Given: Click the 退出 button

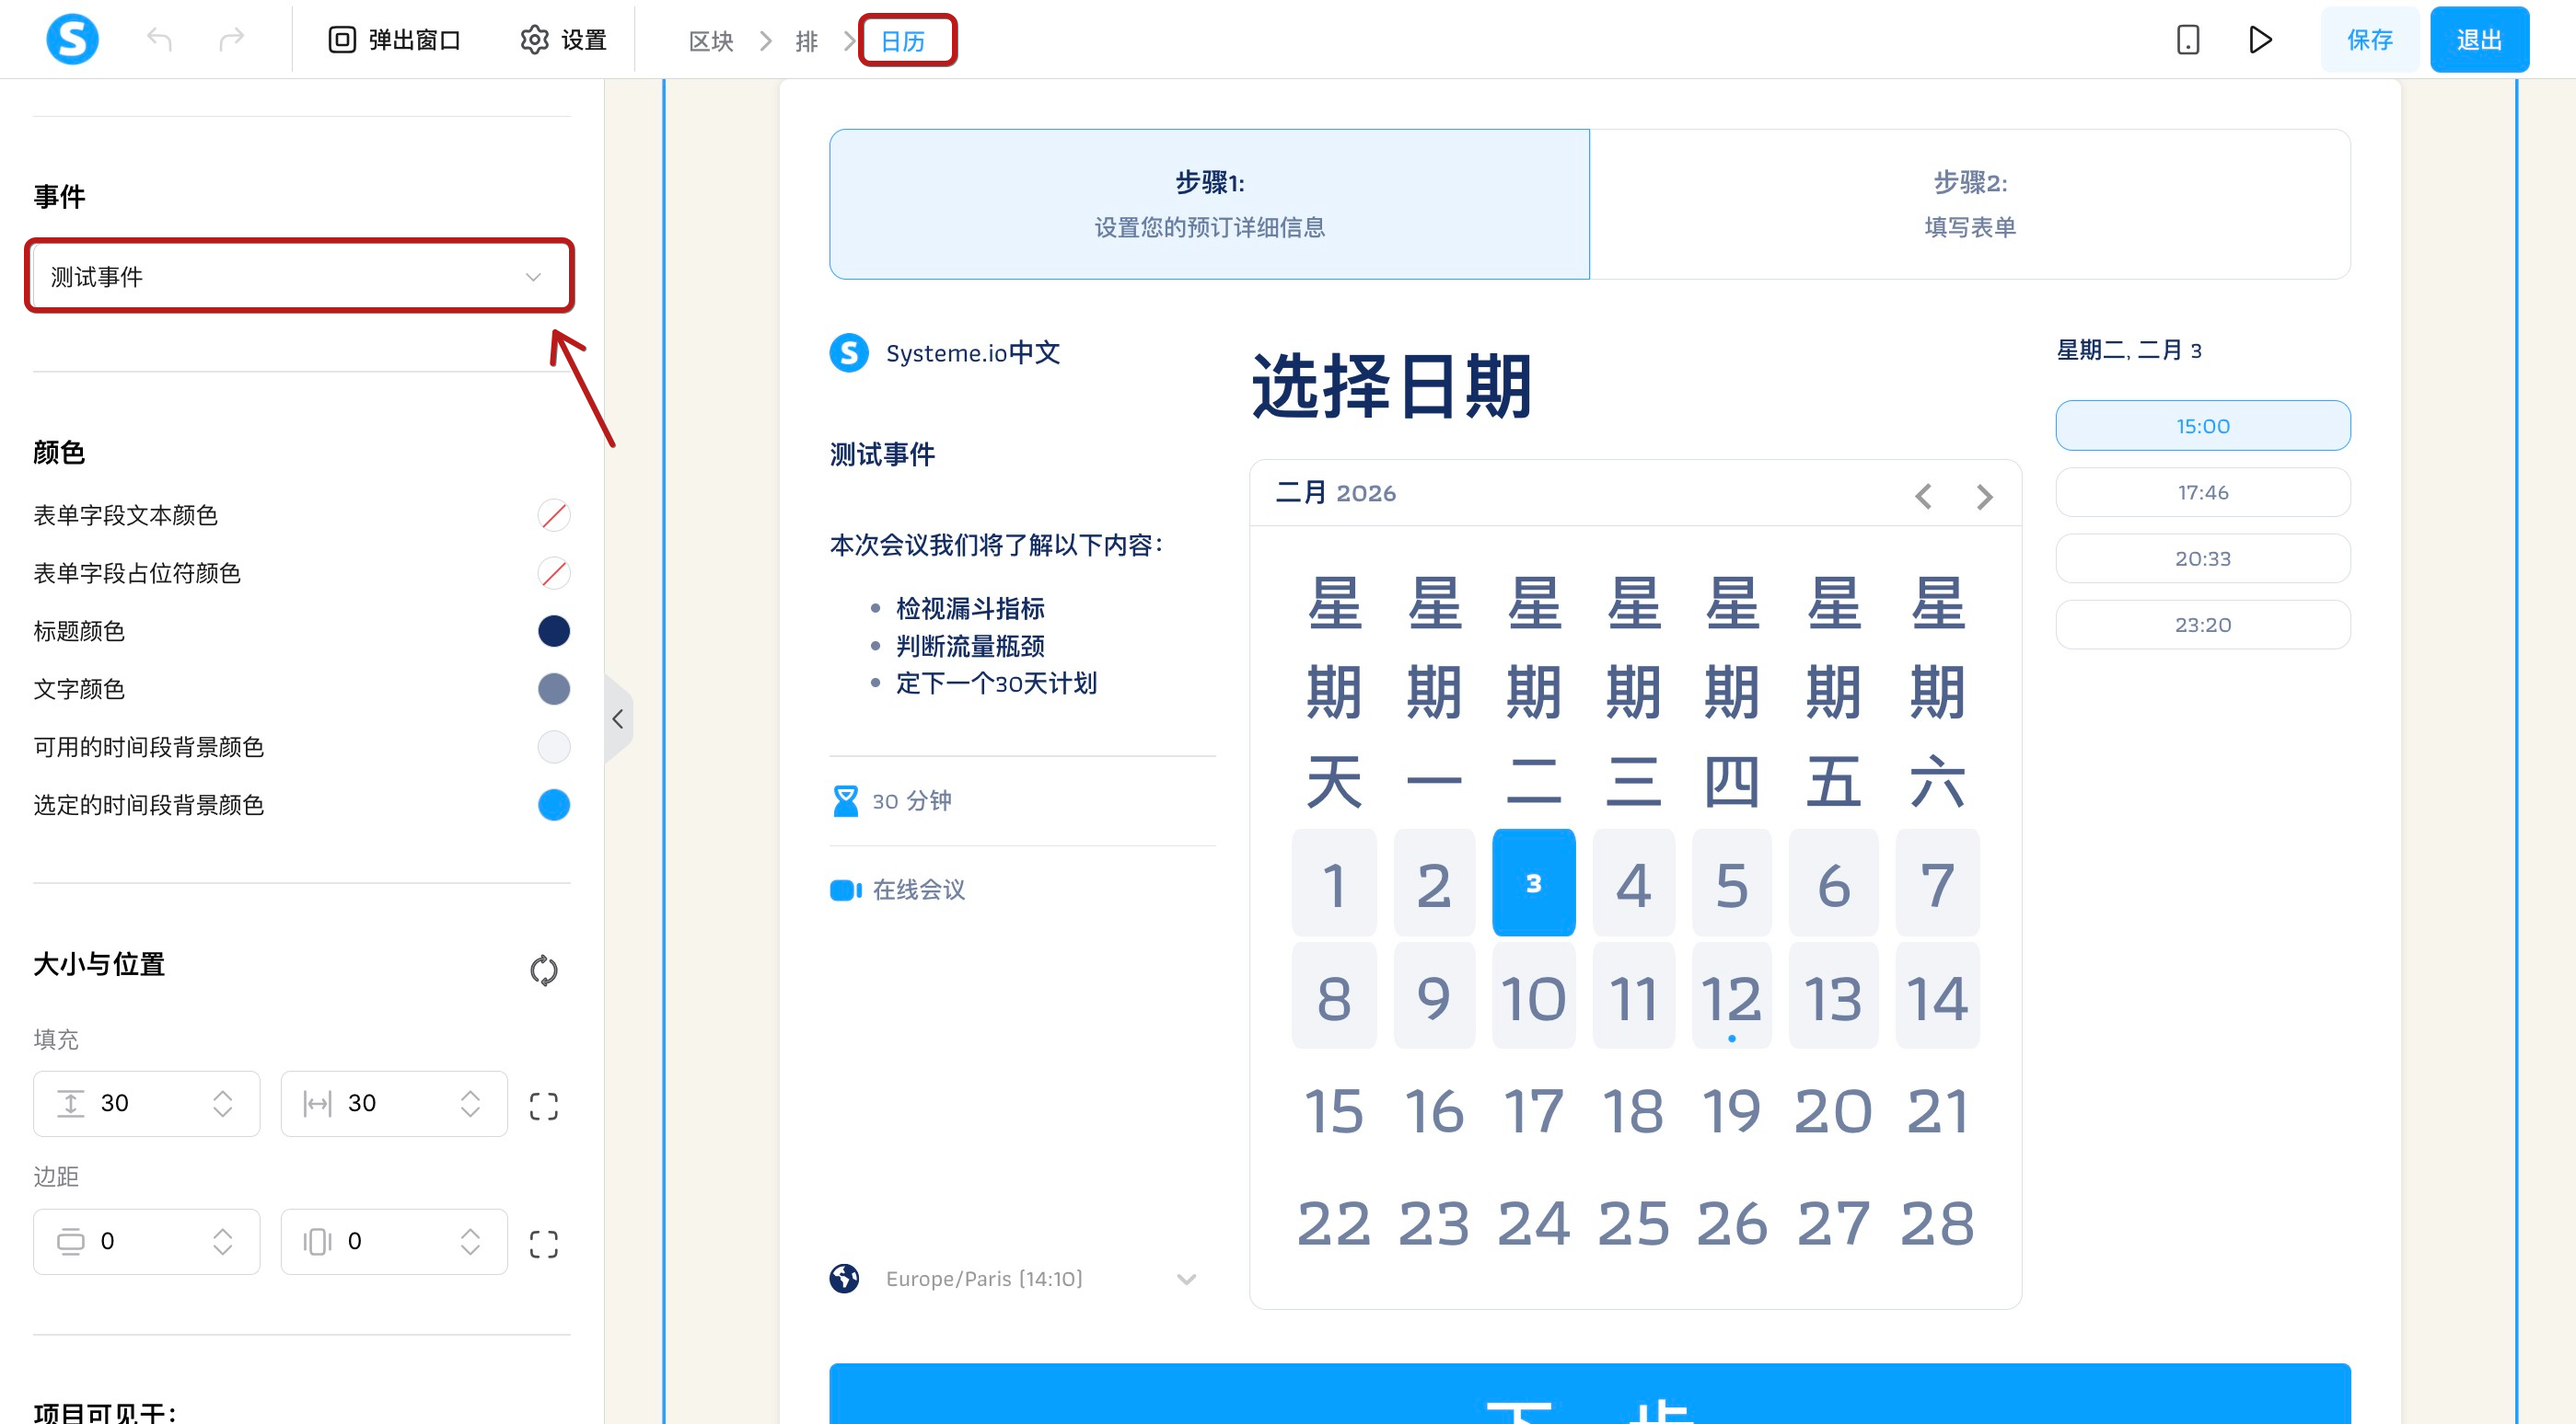Looking at the screenshot, I should click(2478, 40).
